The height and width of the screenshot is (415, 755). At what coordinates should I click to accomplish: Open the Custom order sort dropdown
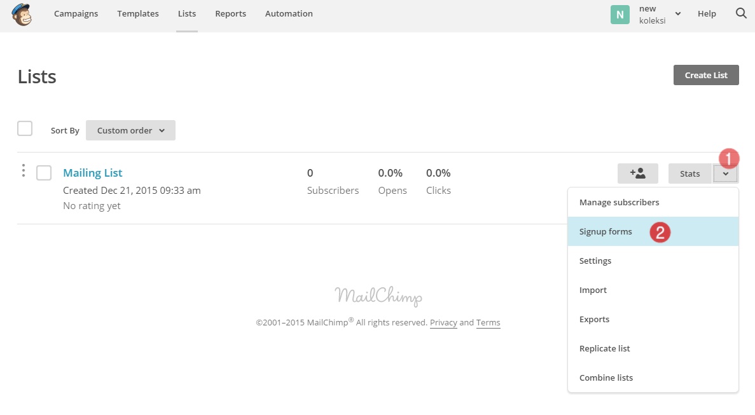pos(130,130)
